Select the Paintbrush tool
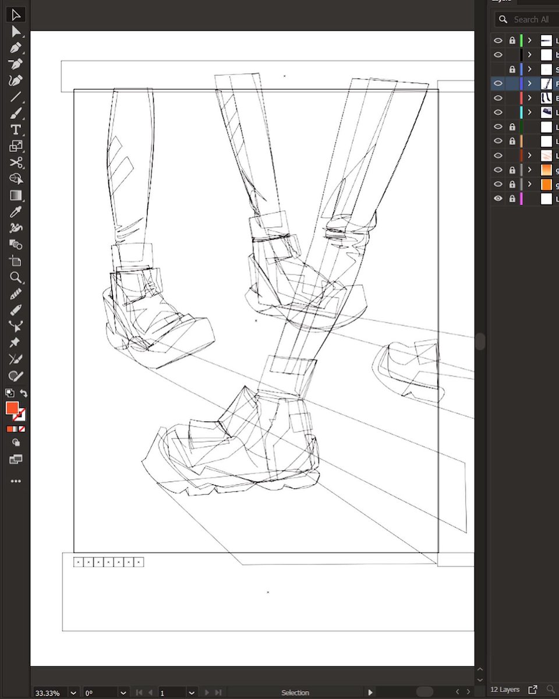 [16, 113]
